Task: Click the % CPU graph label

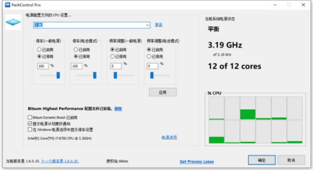Action: (x=214, y=93)
